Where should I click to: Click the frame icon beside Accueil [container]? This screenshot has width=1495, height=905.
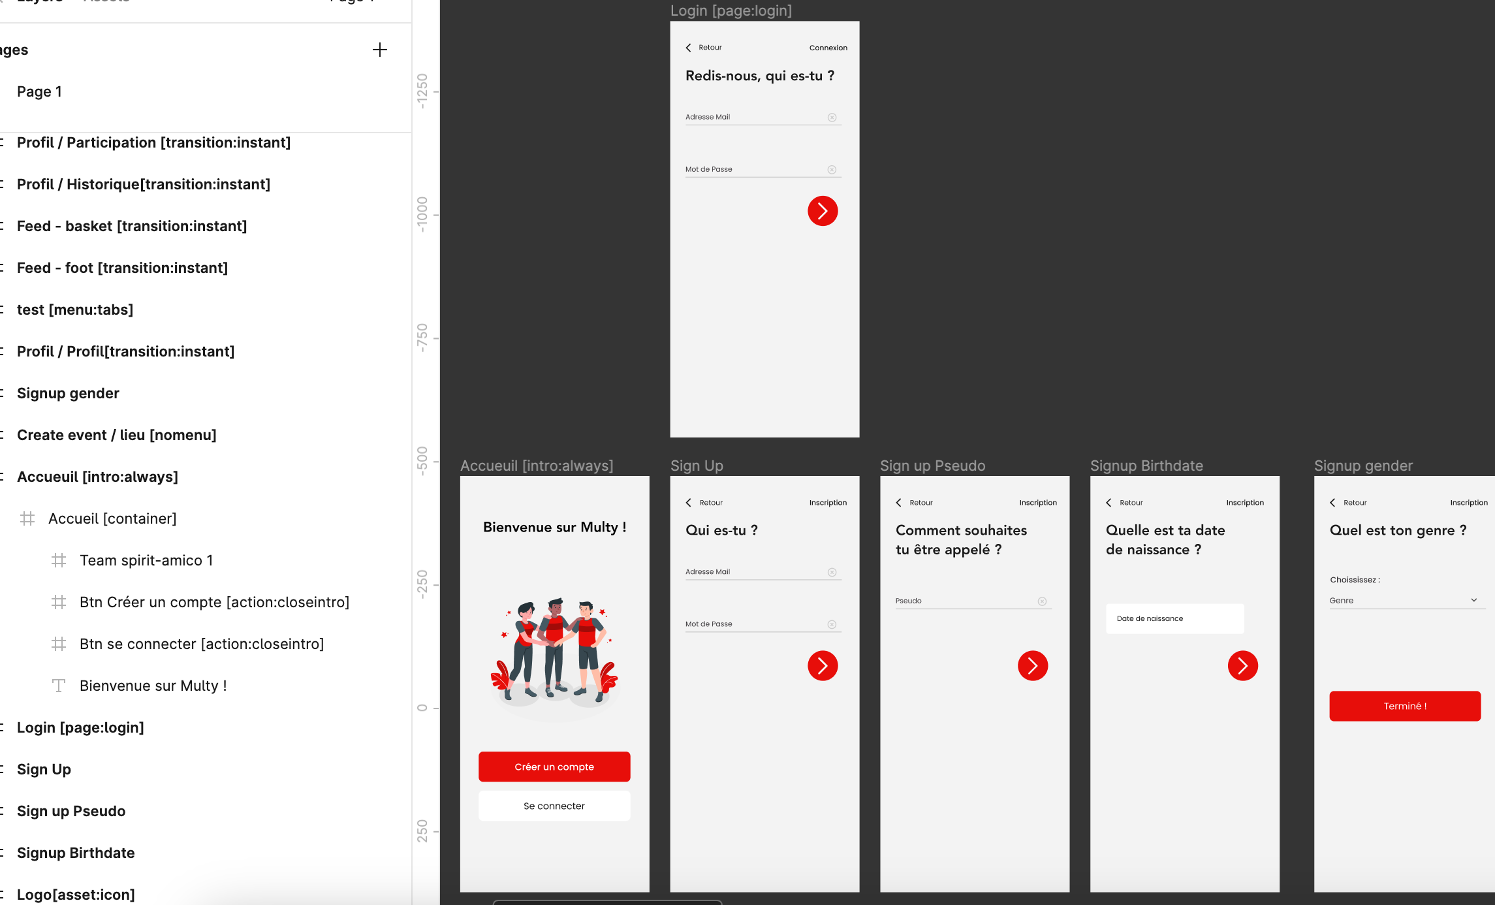pyautogui.click(x=27, y=518)
